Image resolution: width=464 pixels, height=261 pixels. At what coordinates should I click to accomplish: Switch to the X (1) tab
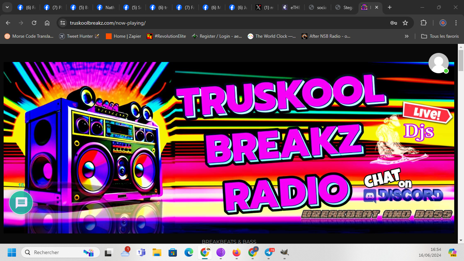tap(264, 7)
